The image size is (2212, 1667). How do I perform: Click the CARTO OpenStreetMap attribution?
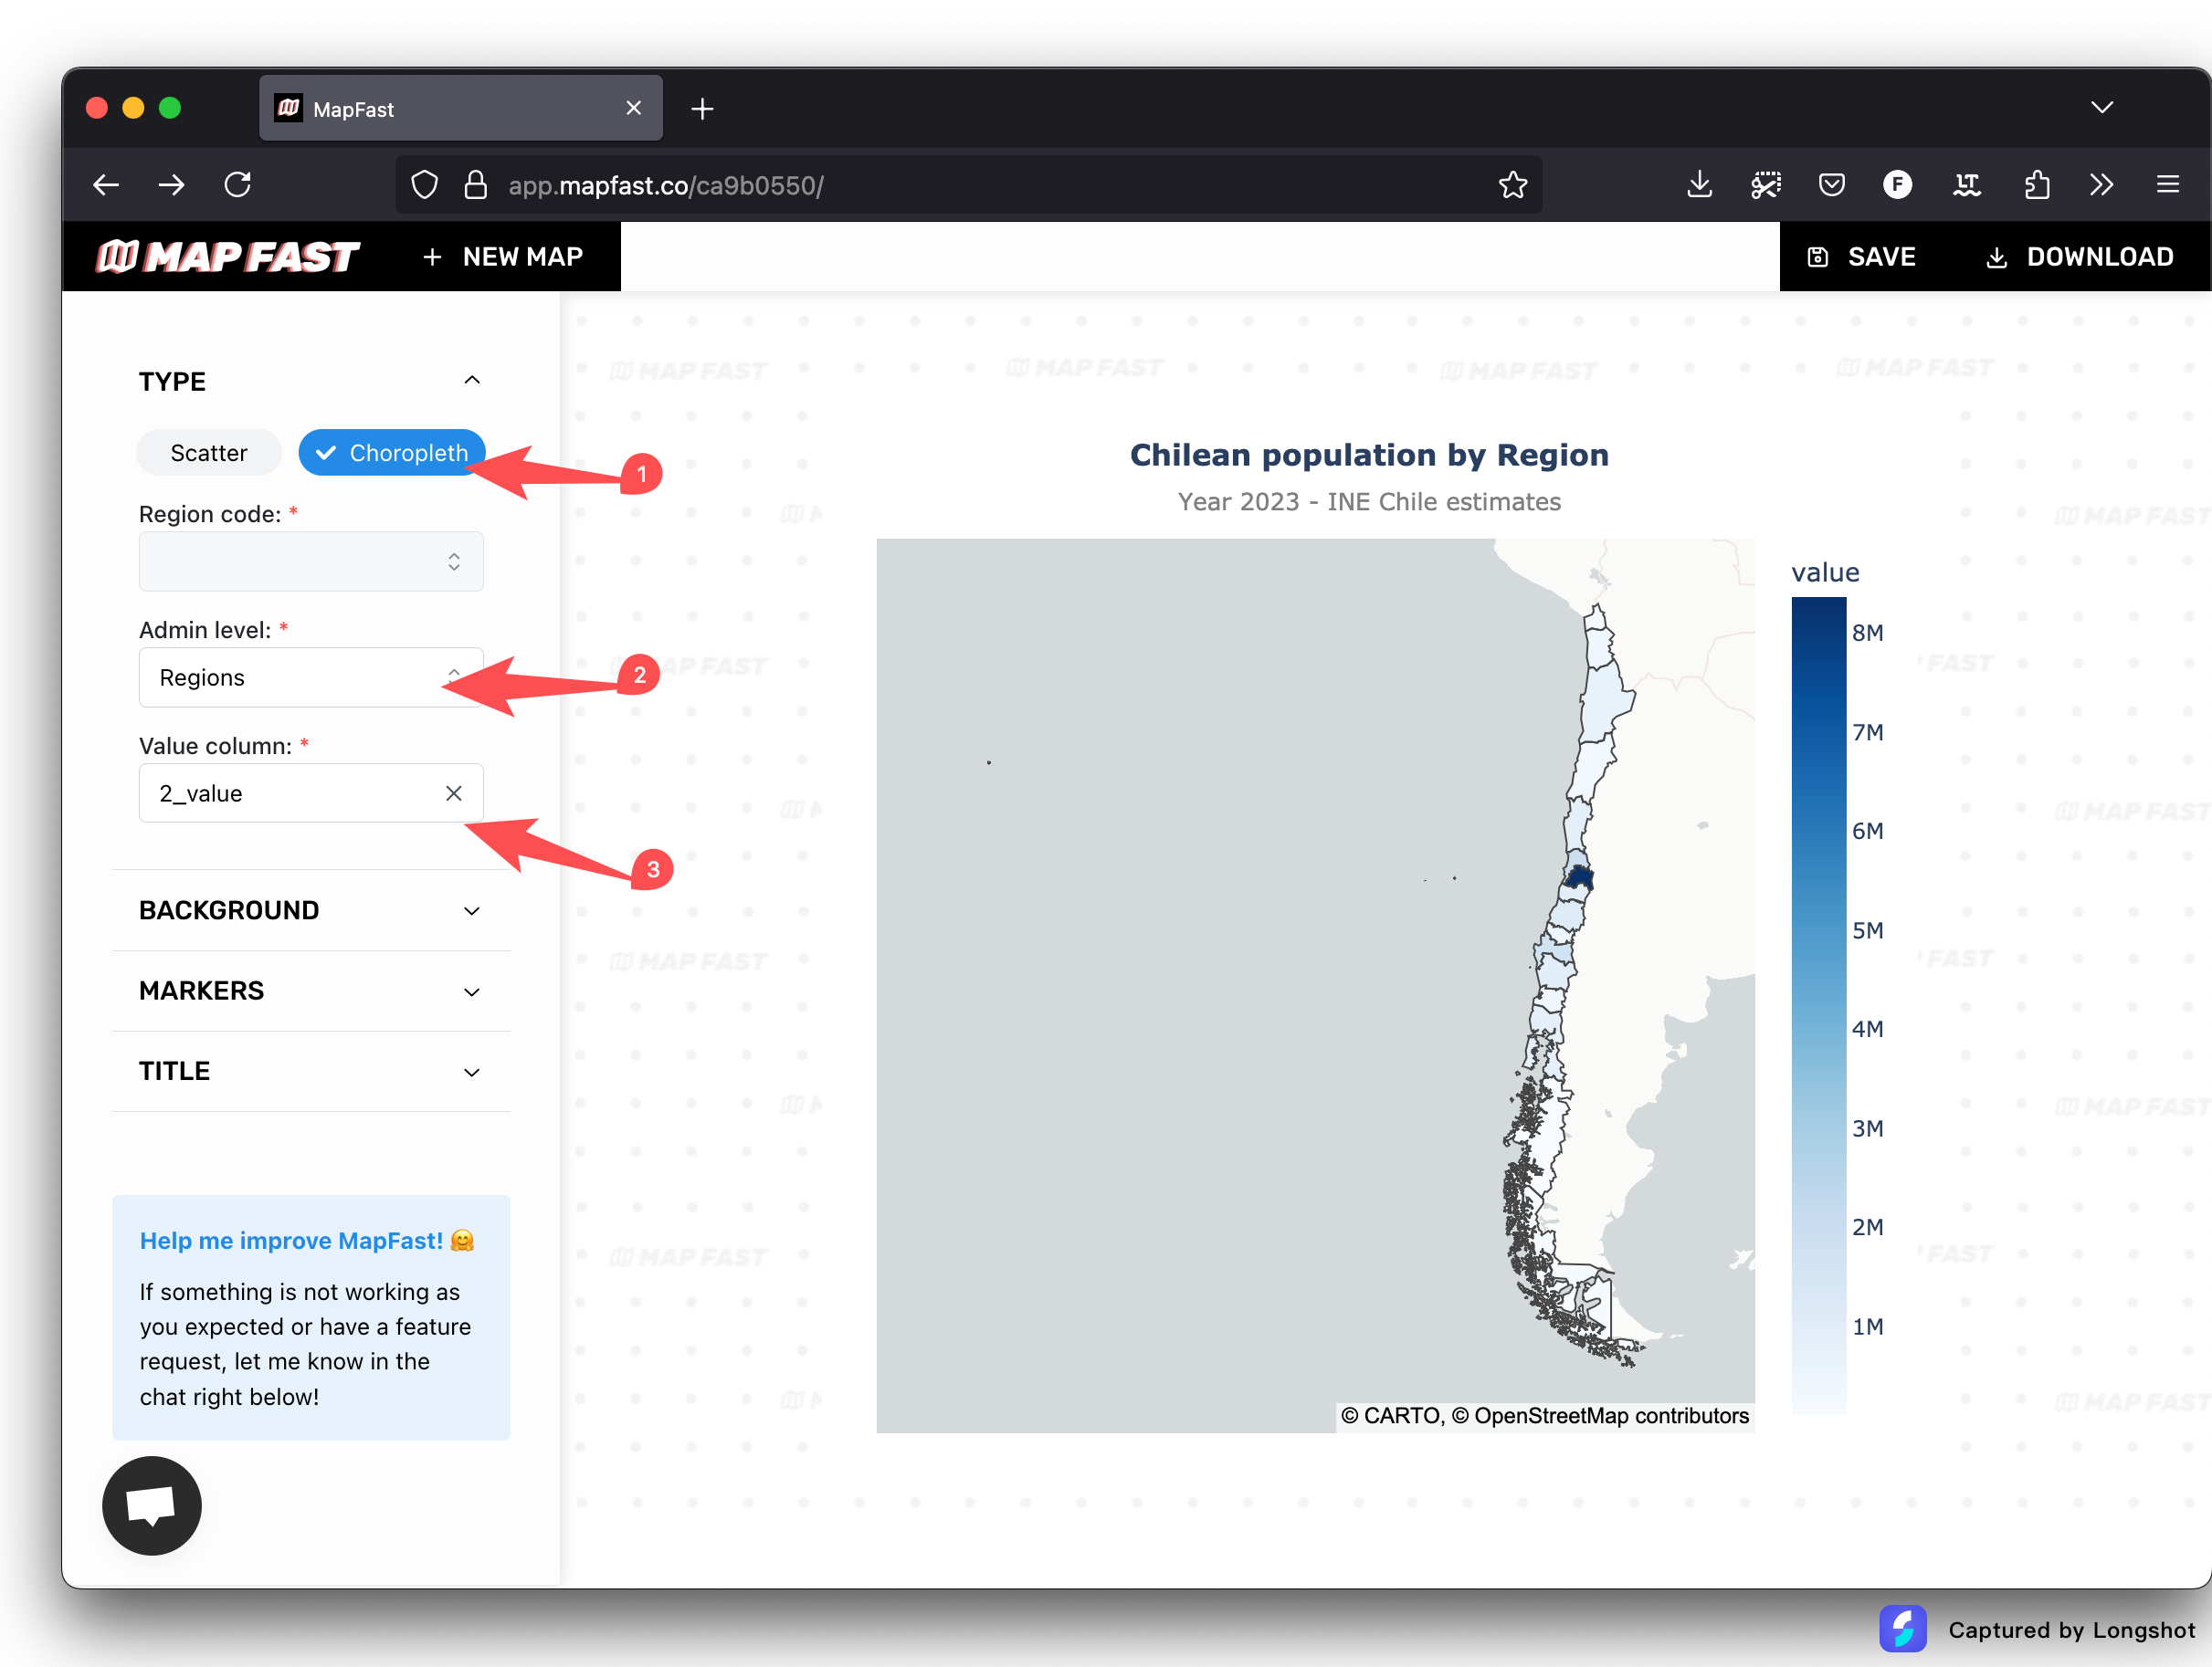pyautogui.click(x=1545, y=1415)
